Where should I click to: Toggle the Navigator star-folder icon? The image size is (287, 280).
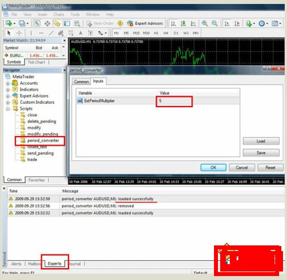57,23
